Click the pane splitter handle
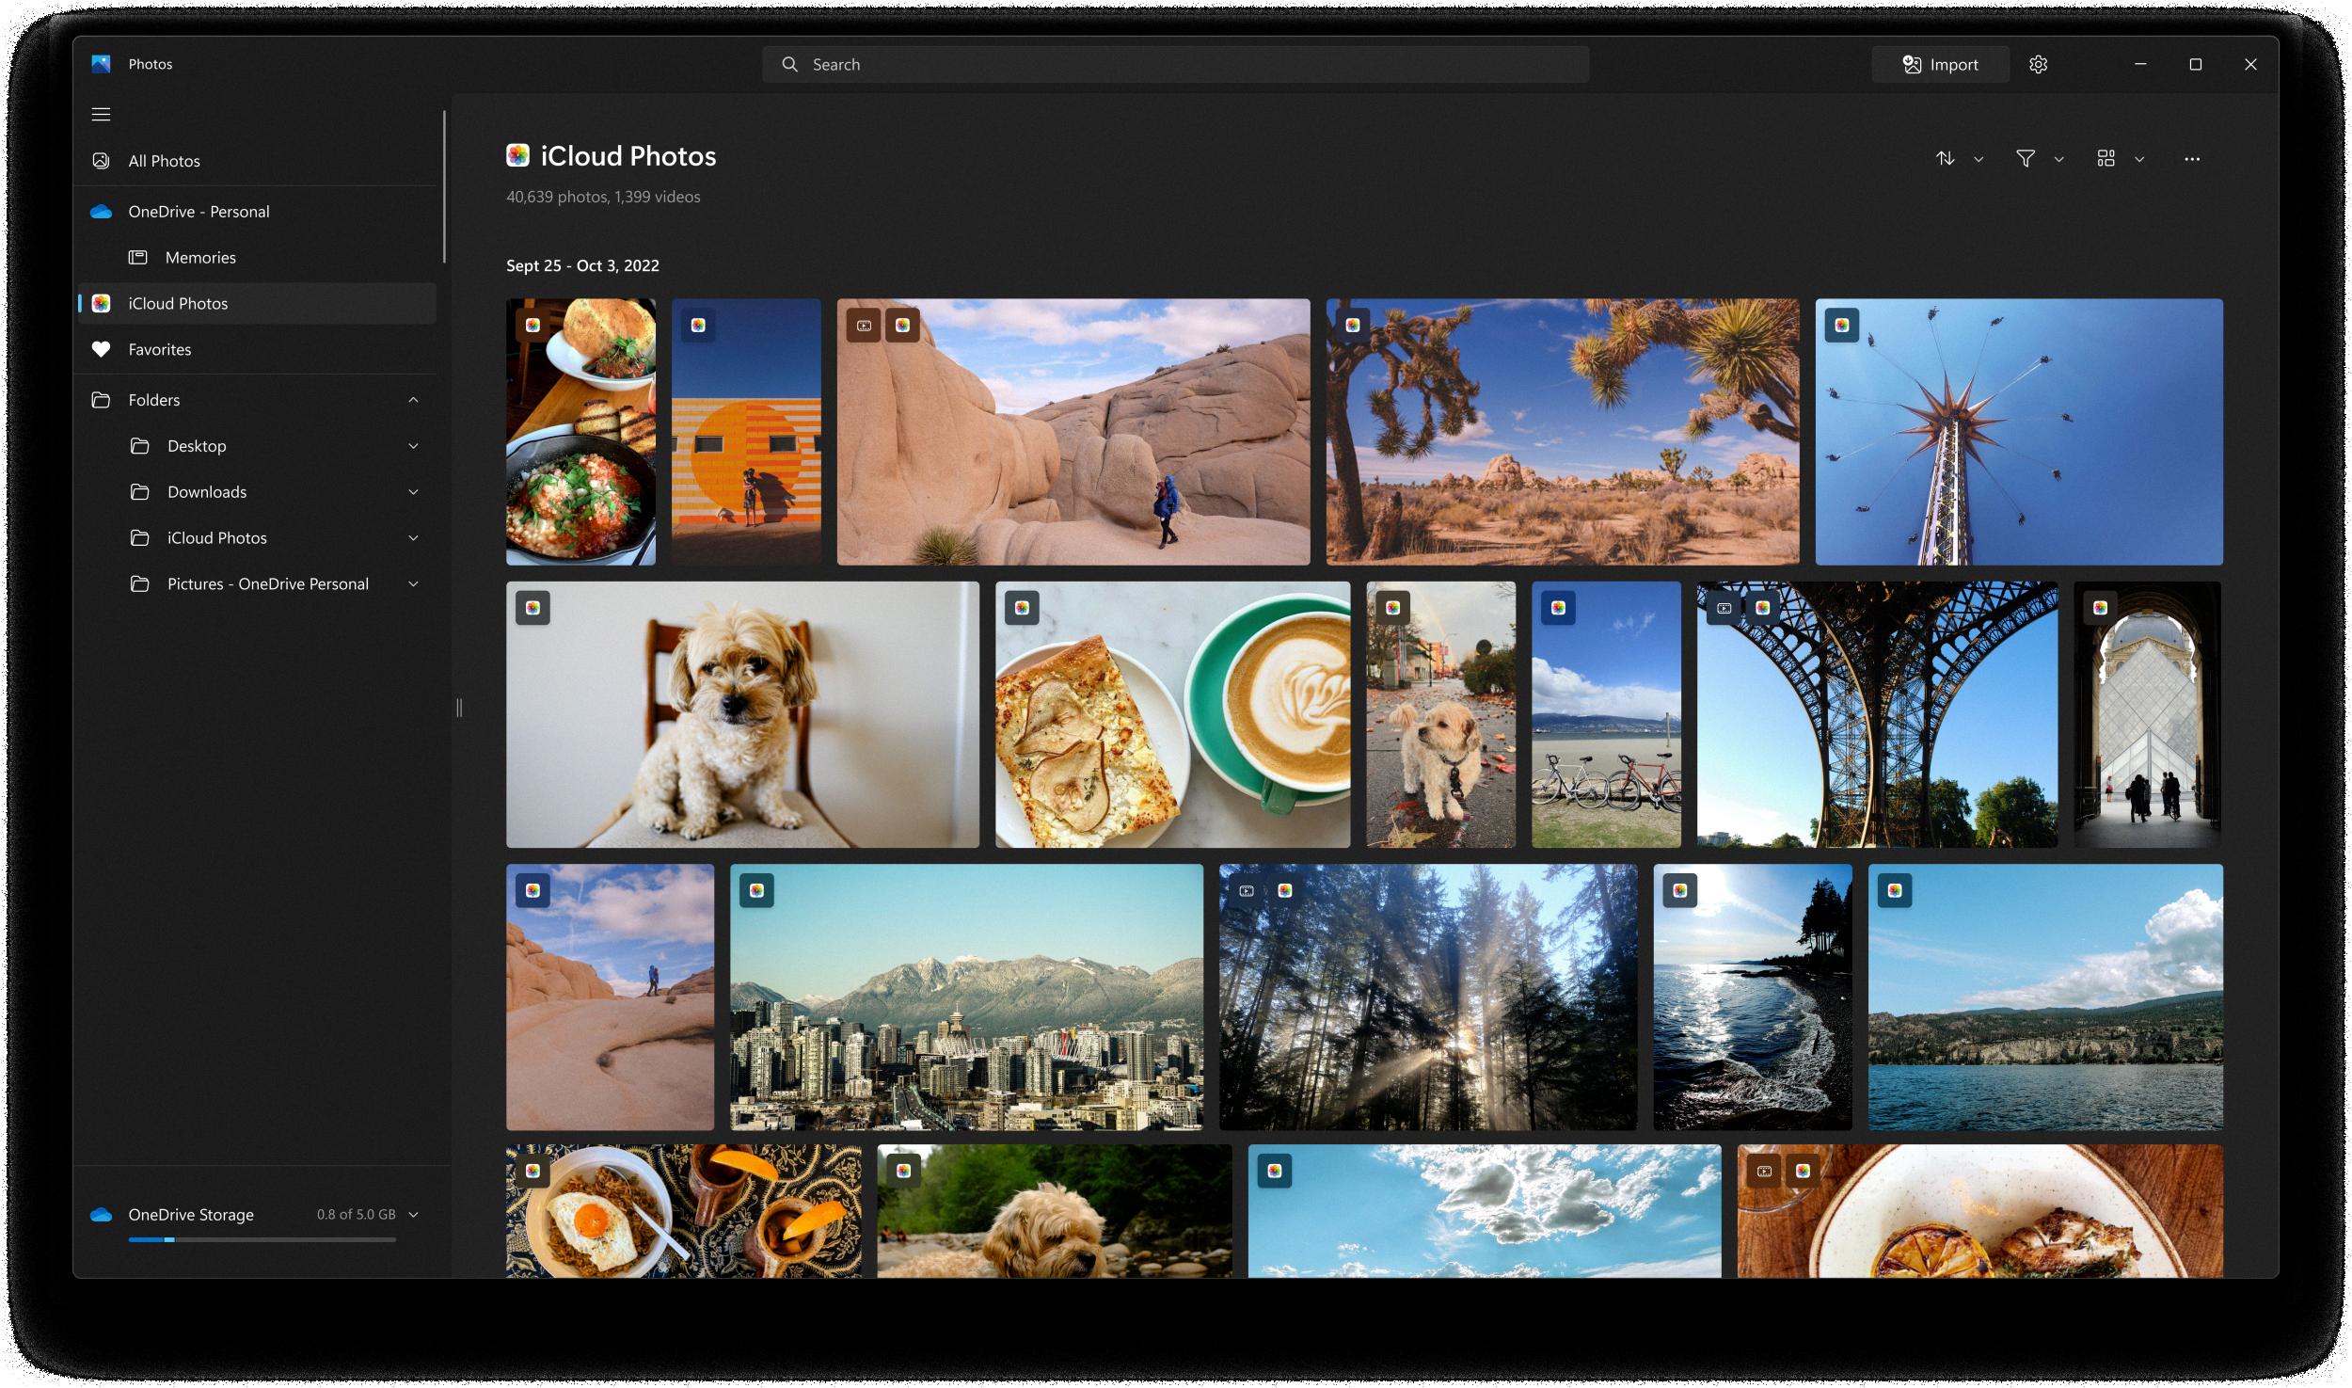The width and height of the screenshot is (2352, 1388). pyautogui.click(x=459, y=708)
